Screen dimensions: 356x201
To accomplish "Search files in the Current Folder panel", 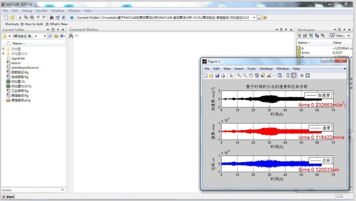I will (x=50, y=36).
